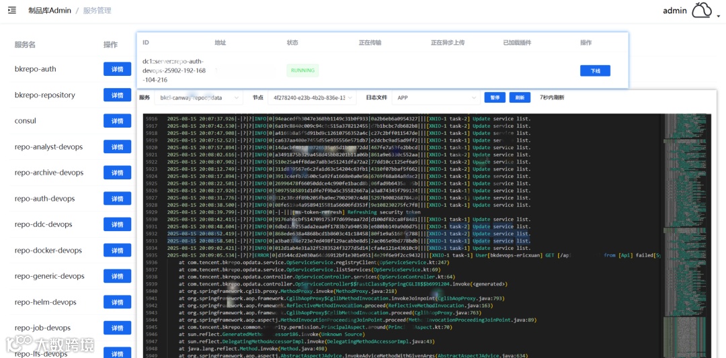This screenshot has height=358, width=726.
Task: Open 详情 for bkrepo-auth service
Action: (x=117, y=69)
